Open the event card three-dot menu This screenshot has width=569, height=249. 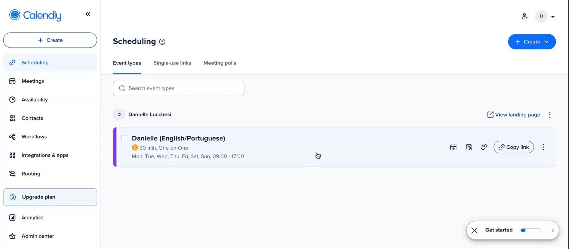[x=543, y=147]
